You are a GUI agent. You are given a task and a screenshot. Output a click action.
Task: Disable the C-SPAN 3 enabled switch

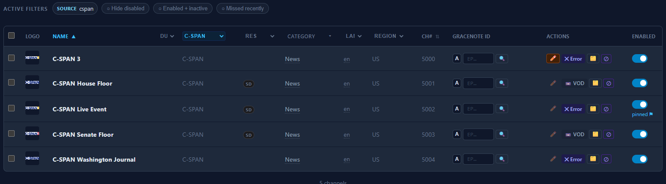640,58
